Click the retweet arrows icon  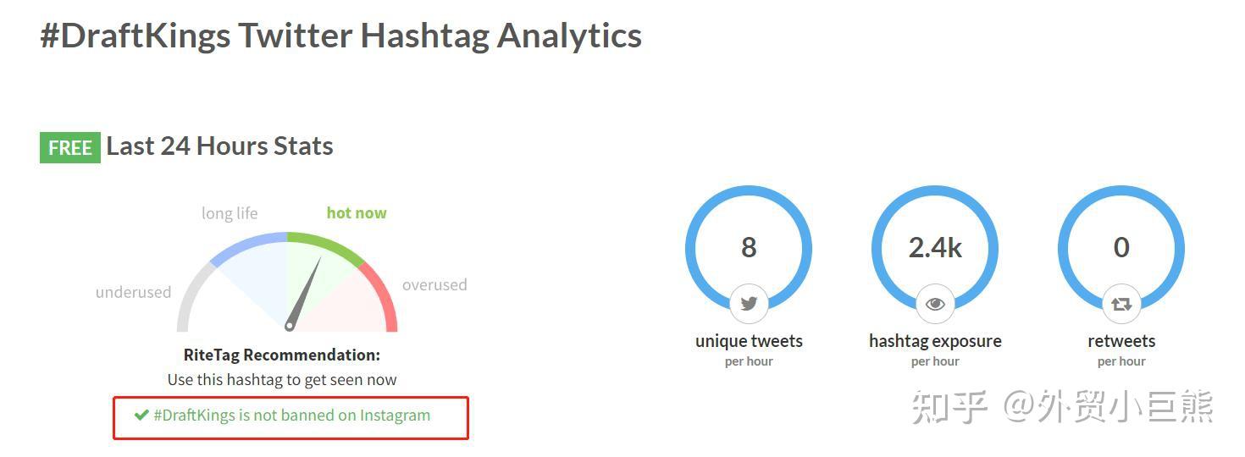[x=1121, y=304]
